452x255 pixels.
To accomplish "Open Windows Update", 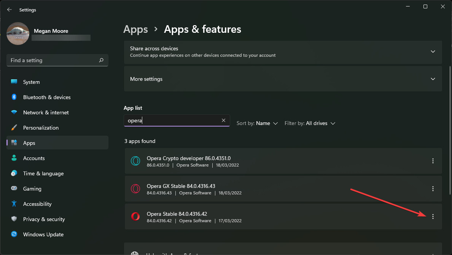I will (x=57, y=234).
